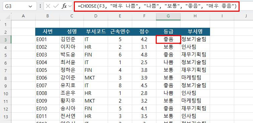Screen dimensions: 253x123
Task: Click inside the CHOOSE formula text
Action: click(x=157, y=6)
